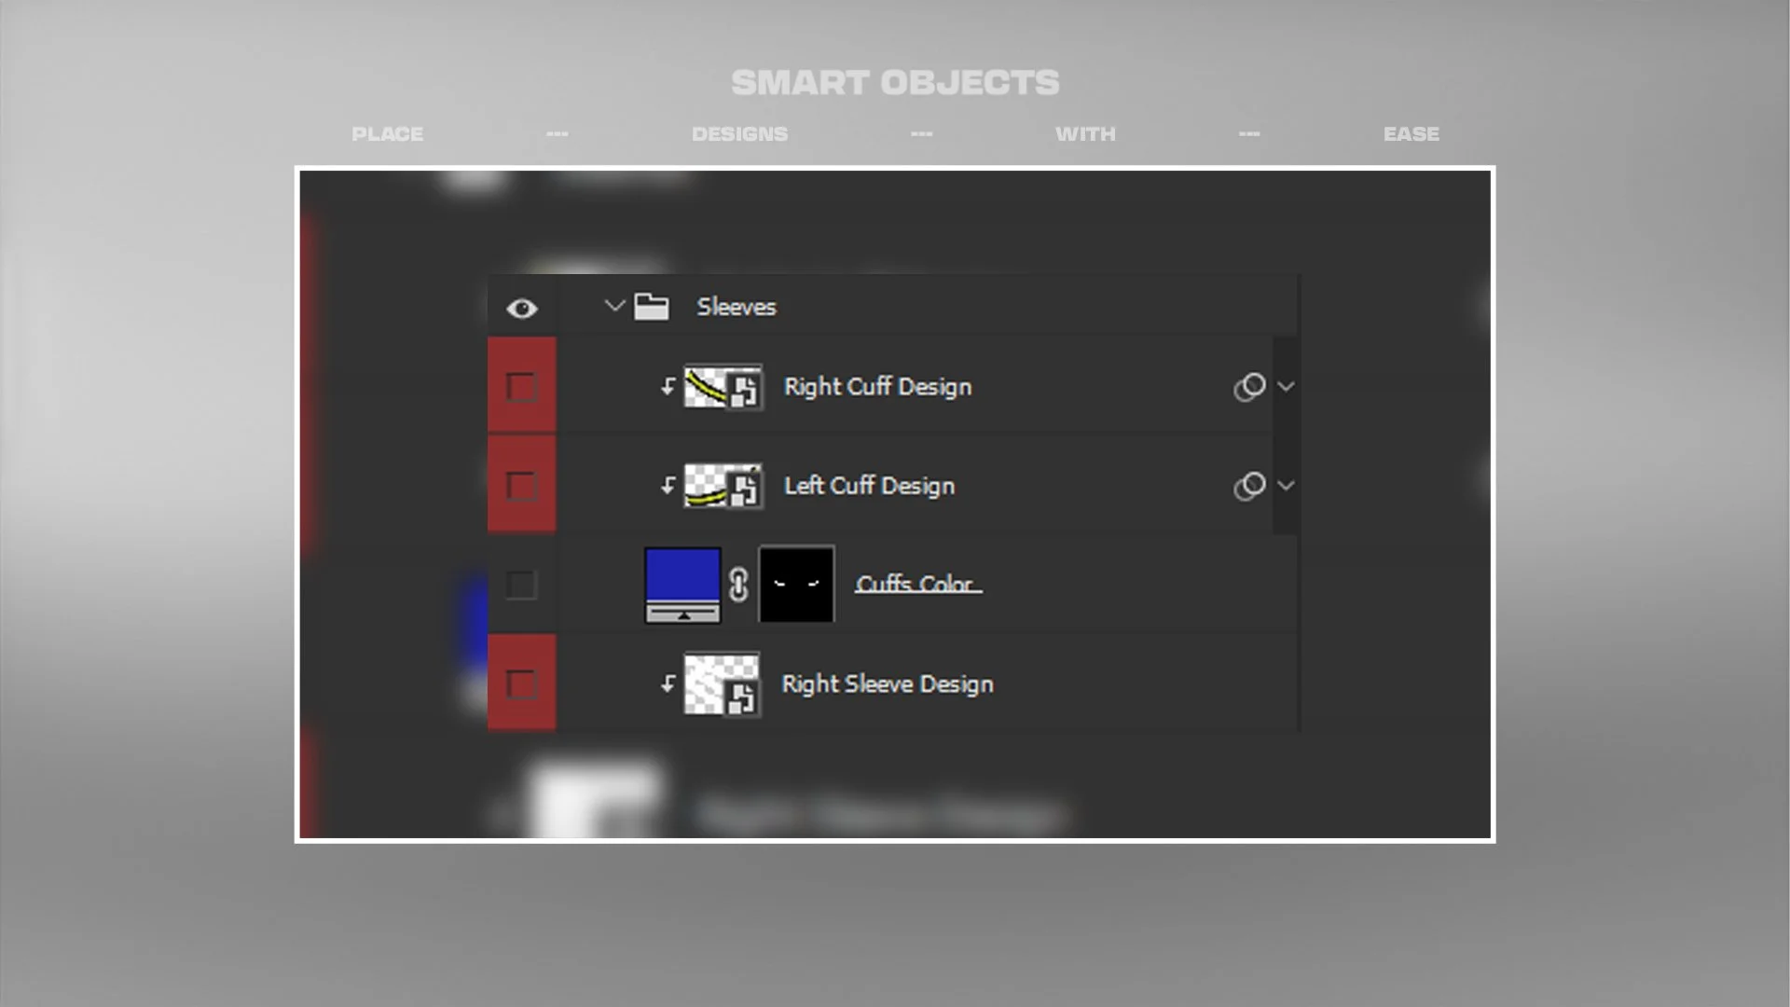The height and width of the screenshot is (1007, 1790).
Task: Click the mask link chain icon
Action: [738, 585]
